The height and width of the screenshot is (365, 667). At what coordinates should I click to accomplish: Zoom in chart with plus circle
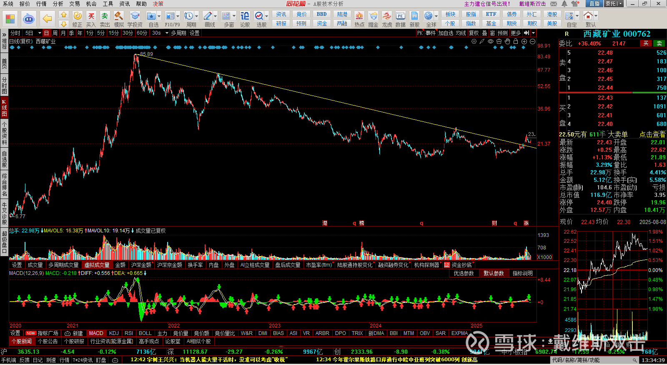pyautogui.click(x=524, y=41)
